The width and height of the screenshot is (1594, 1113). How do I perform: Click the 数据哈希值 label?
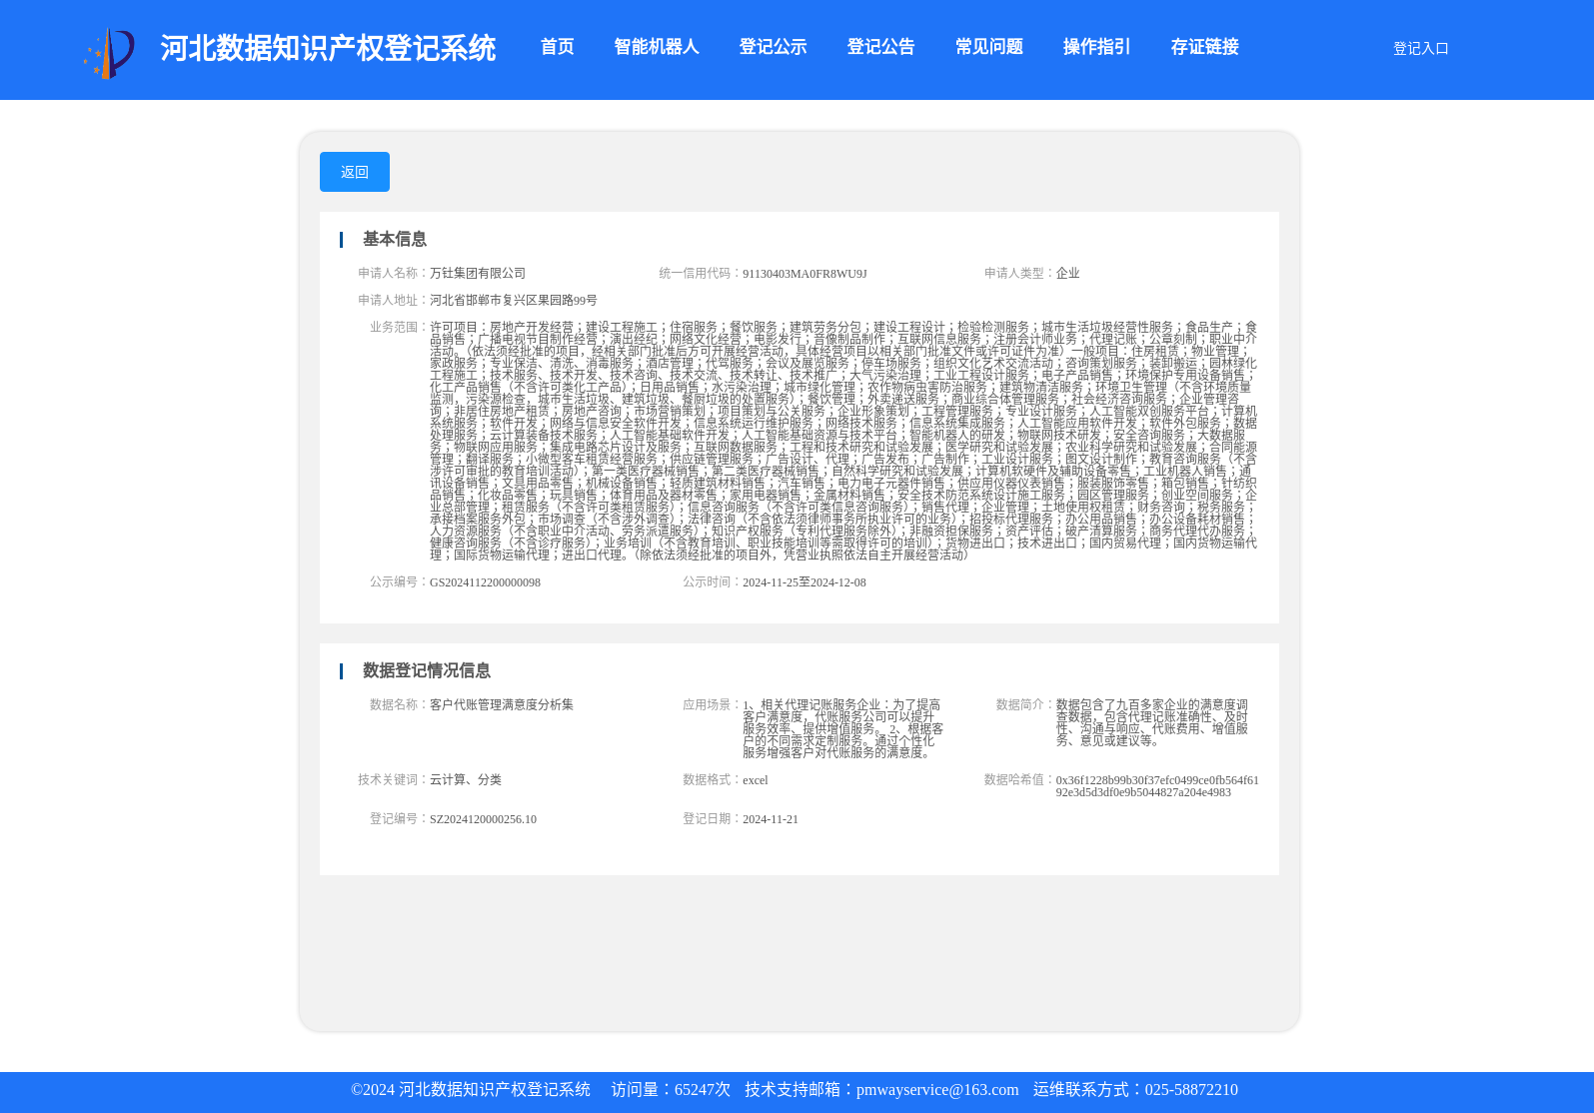tap(1018, 779)
